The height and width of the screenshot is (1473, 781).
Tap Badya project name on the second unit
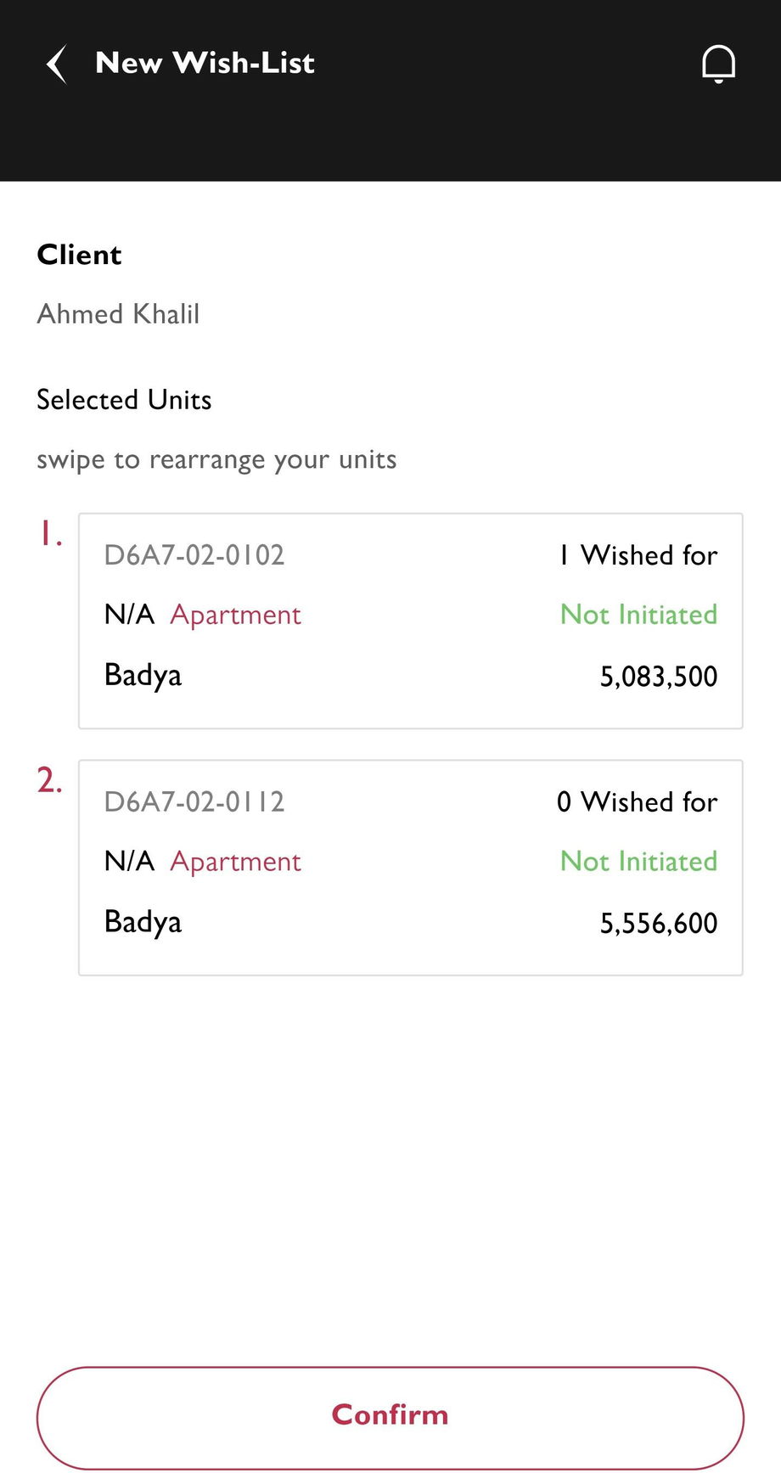[143, 923]
